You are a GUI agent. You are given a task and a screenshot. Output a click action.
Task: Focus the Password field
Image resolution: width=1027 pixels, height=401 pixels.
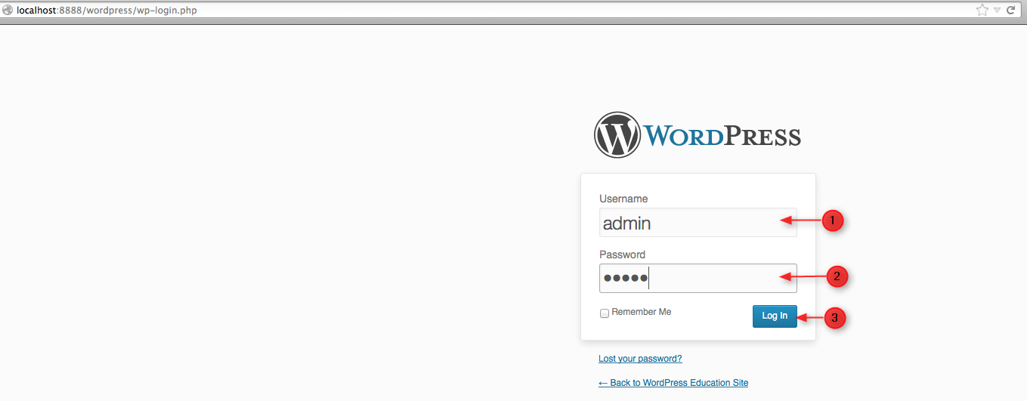point(698,279)
